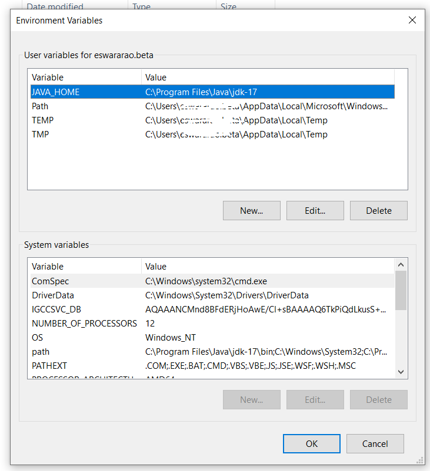
Task: Select the OS system variable row
Action: pos(38,338)
